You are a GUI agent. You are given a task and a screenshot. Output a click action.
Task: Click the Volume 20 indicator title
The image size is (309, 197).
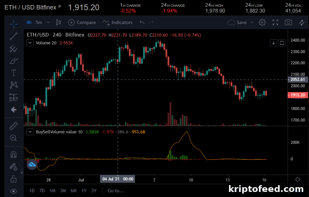pos(46,43)
